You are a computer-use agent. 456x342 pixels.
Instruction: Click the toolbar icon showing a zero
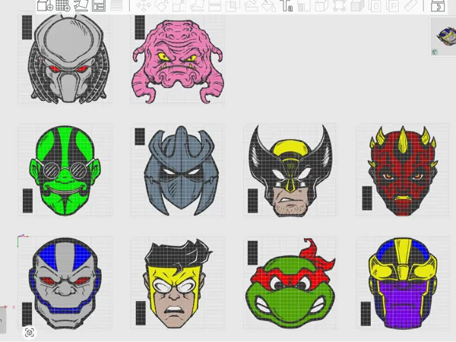375,5
